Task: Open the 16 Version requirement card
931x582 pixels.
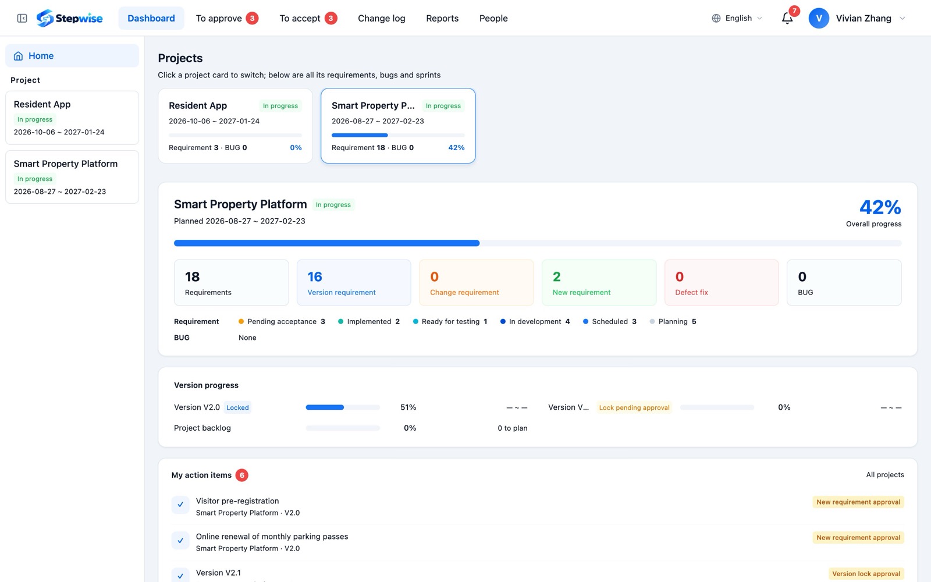Action: tap(354, 282)
